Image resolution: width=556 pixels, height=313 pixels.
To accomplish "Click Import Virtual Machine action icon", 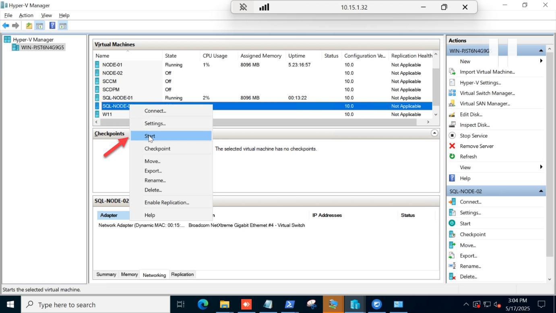I will (x=452, y=72).
